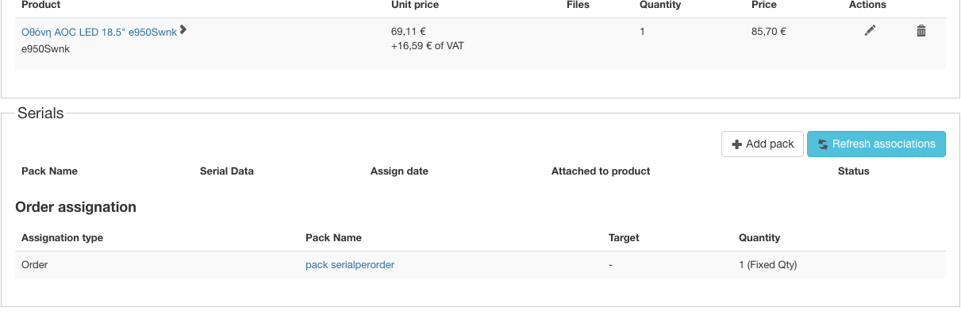Viewport: 961px width, 315px height.
Task: Click the Serials section legend
Action: point(40,113)
